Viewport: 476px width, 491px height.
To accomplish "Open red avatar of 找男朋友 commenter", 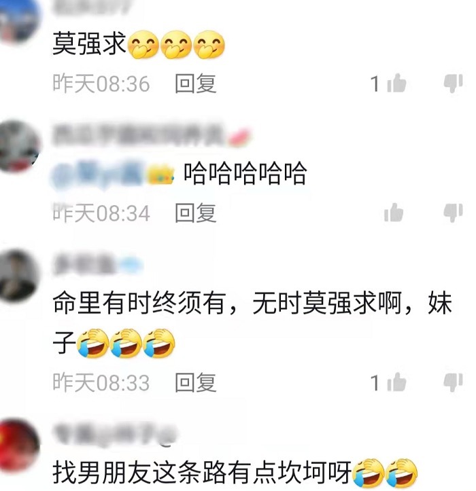I will click(x=19, y=446).
